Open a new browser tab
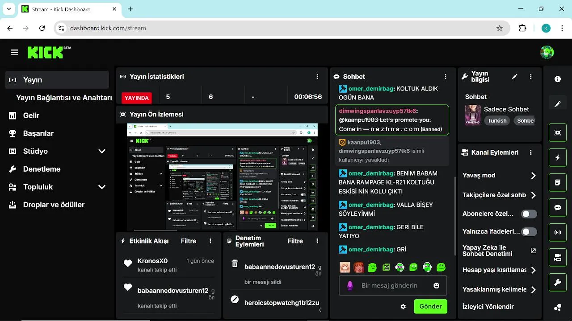This screenshot has width=572, height=321. click(x=130, y=9)
